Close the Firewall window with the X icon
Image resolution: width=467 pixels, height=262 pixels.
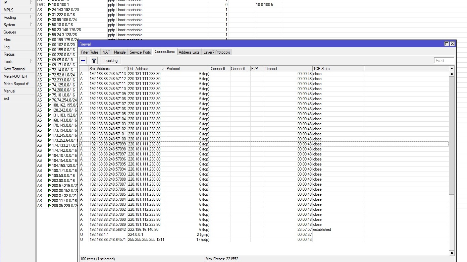452,44
